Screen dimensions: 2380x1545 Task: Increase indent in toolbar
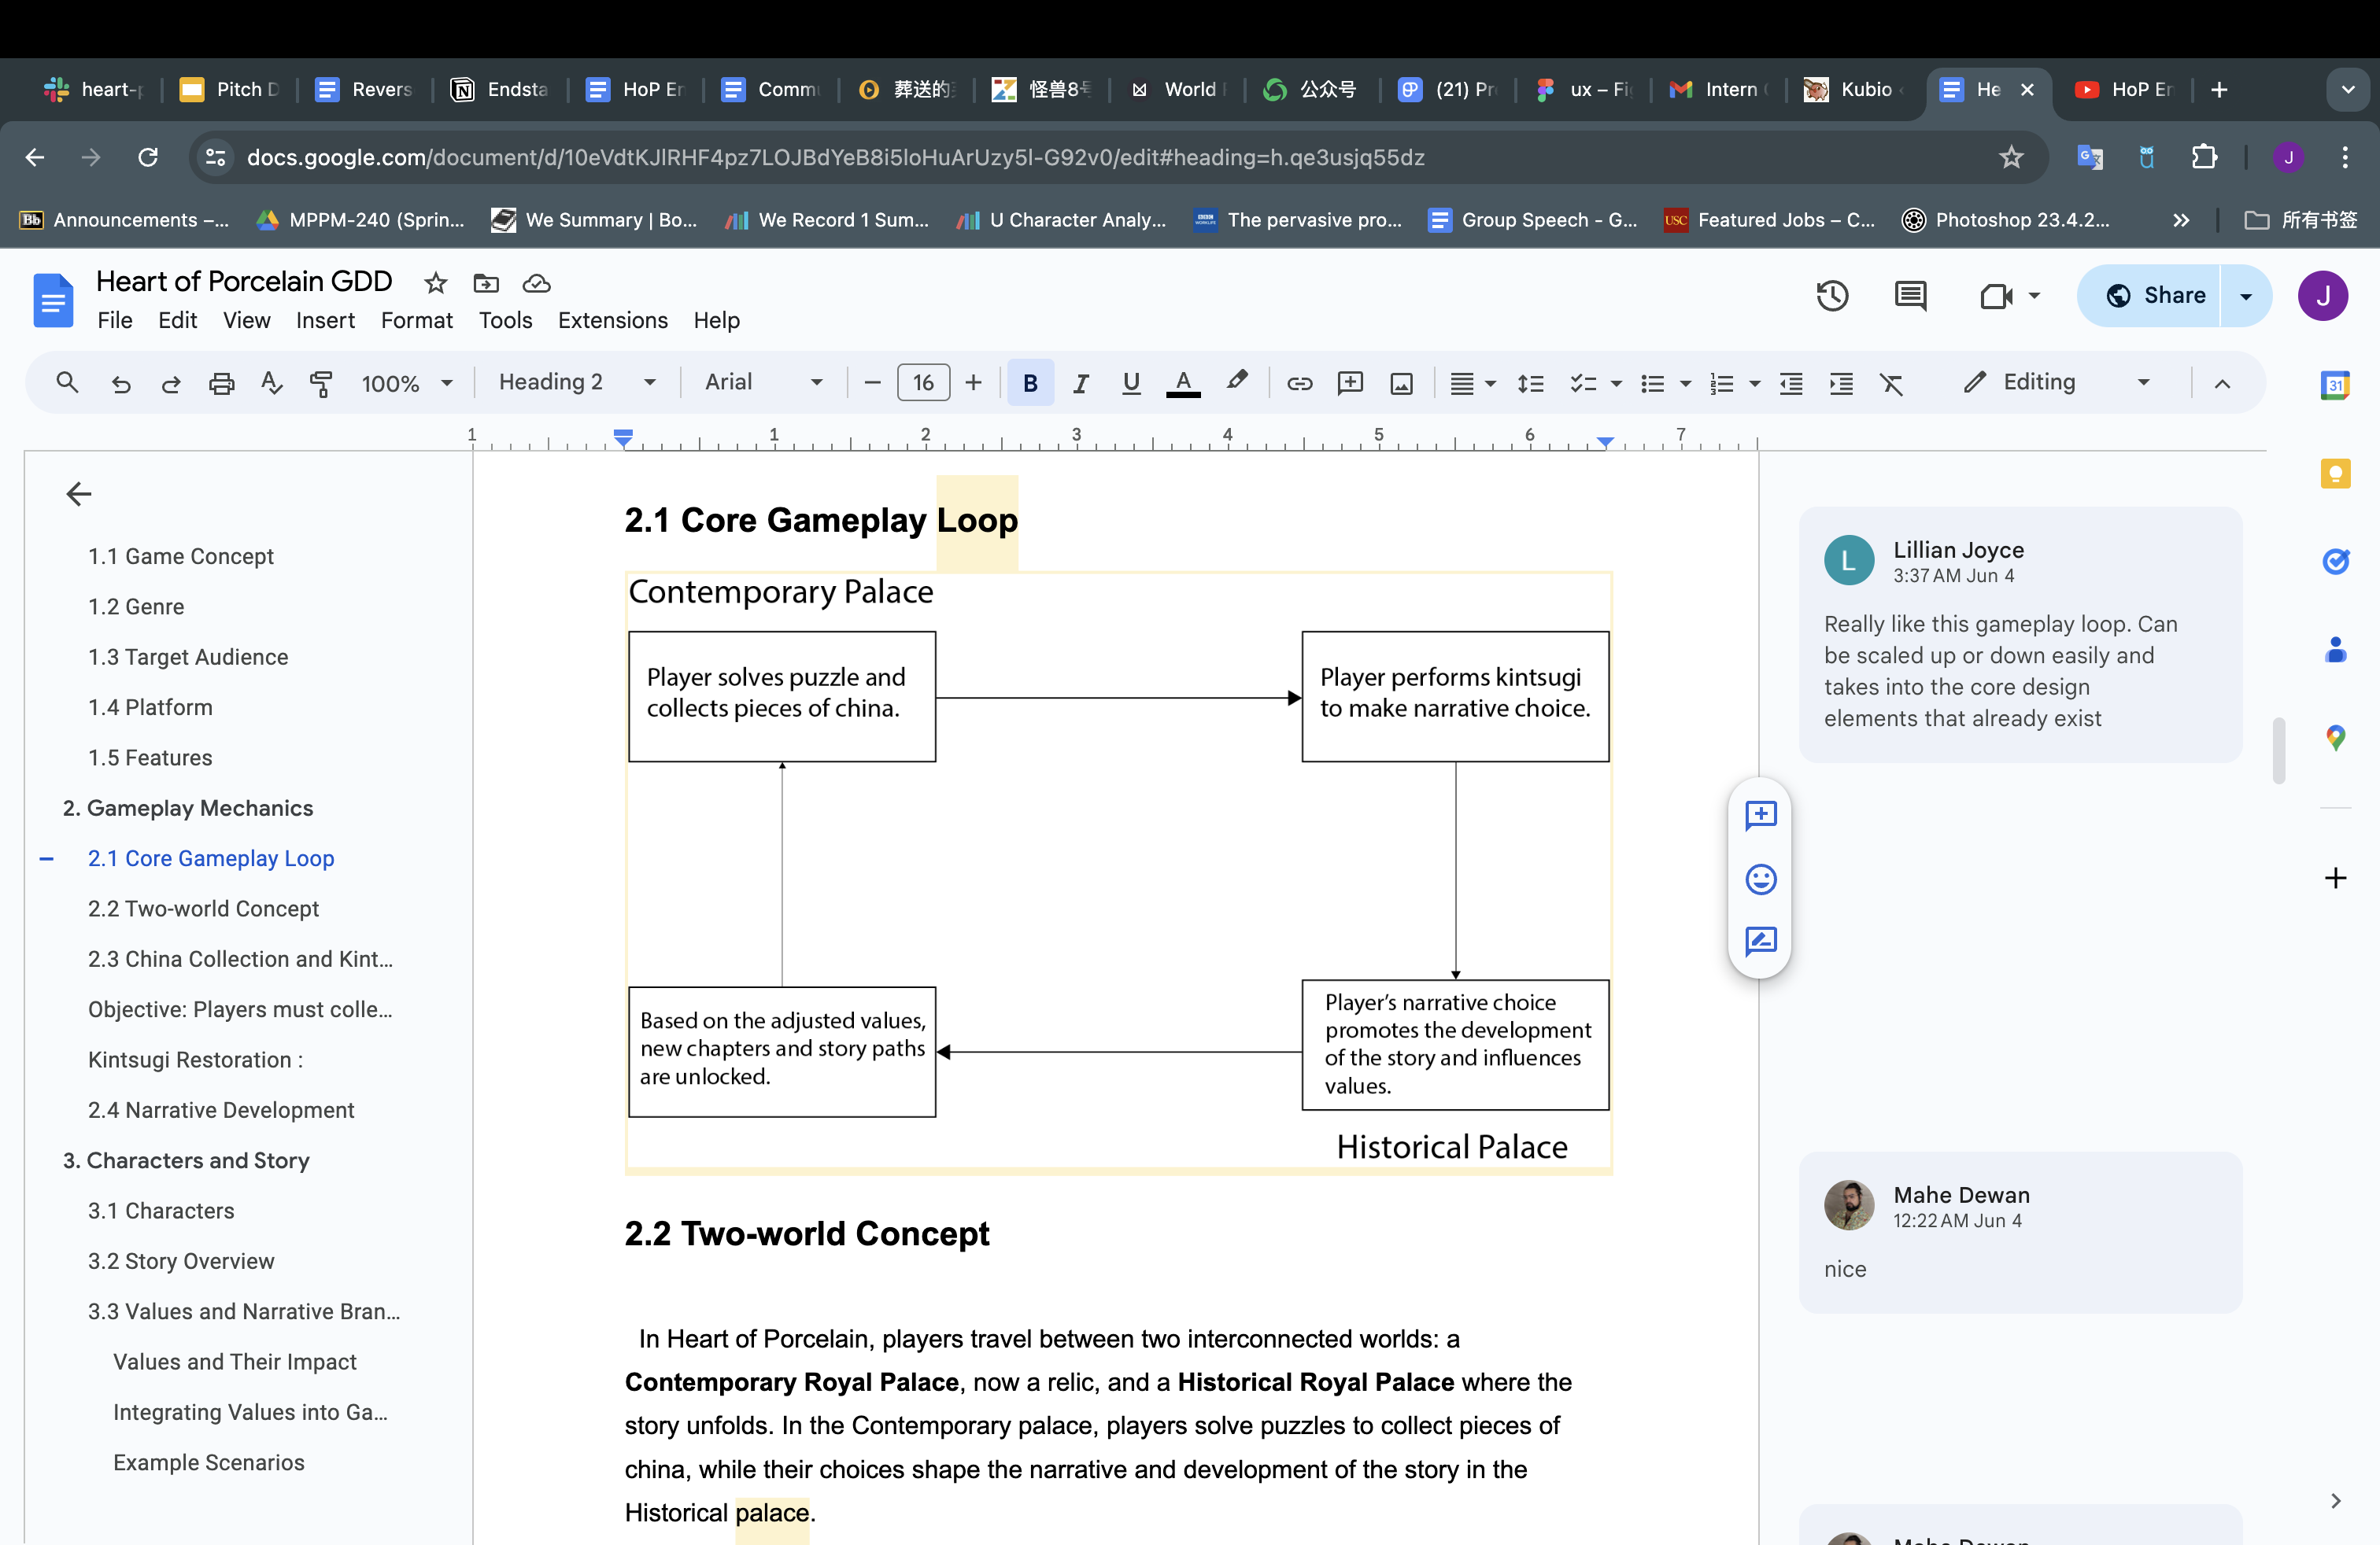tap(1841, 383)
